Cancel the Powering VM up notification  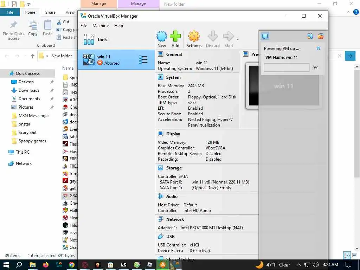[319, 48]
